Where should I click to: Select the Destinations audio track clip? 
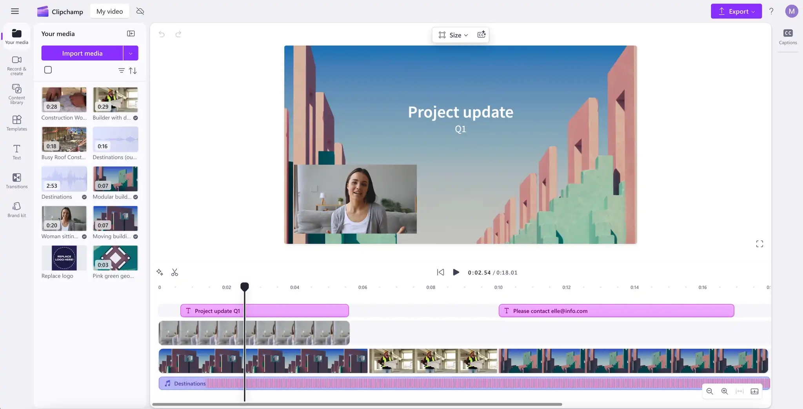(464, 383)
